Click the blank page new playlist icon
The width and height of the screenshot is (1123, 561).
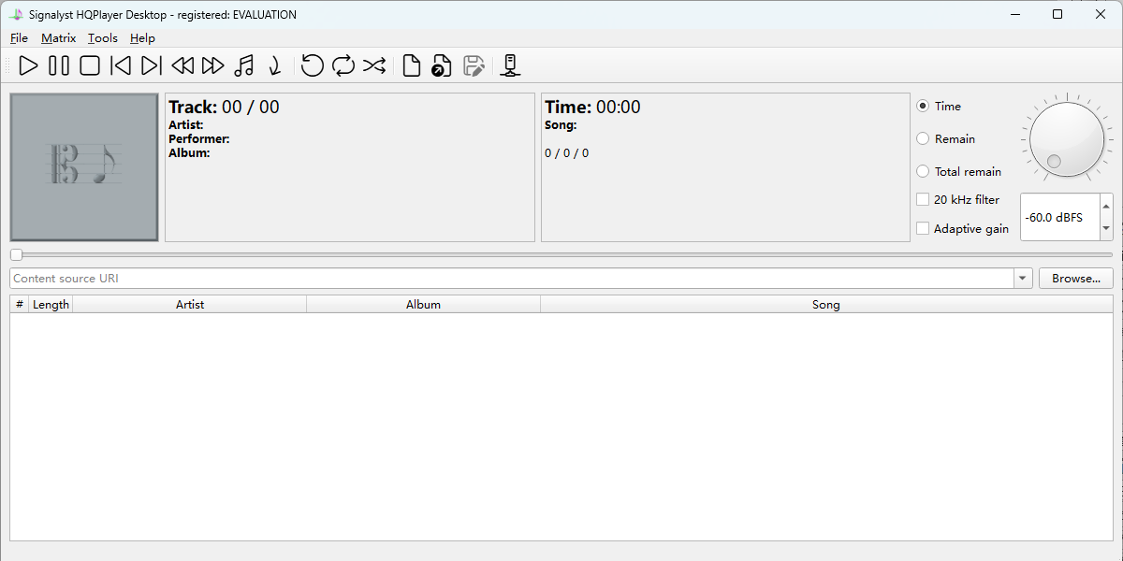[x=411, y=65]
